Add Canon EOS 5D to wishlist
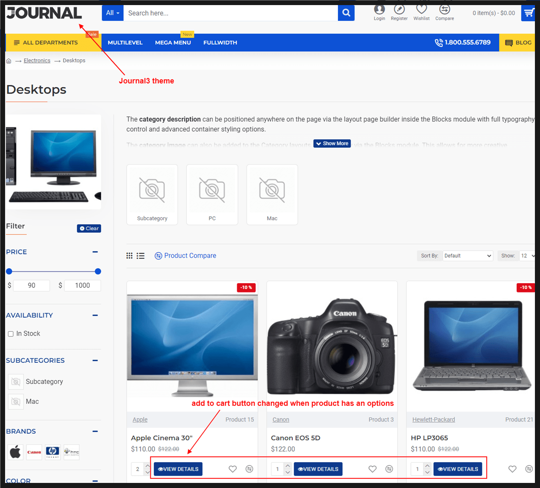Viewport: 540px width, 488px height. pyautogui.click(x=372, y=469)
